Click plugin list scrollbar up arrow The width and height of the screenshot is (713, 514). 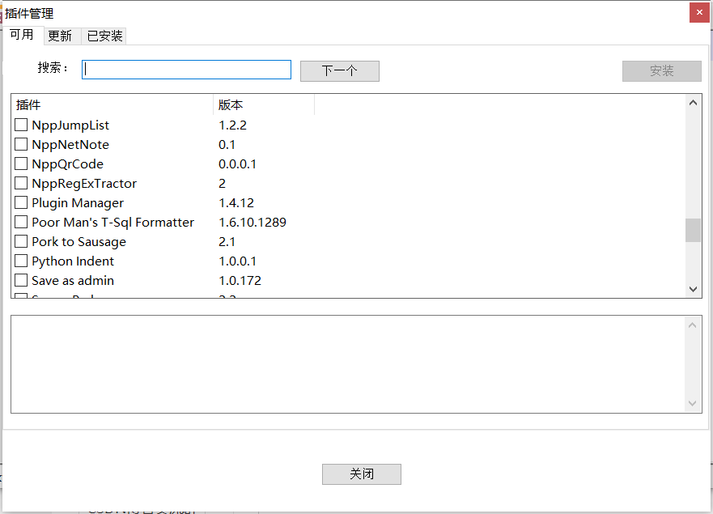tap(693, 103)
